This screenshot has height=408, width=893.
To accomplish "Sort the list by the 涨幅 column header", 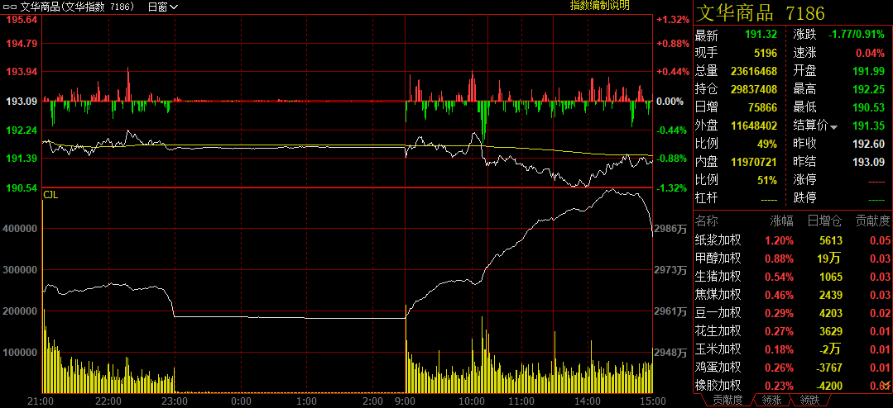I will tap(781, 221).
